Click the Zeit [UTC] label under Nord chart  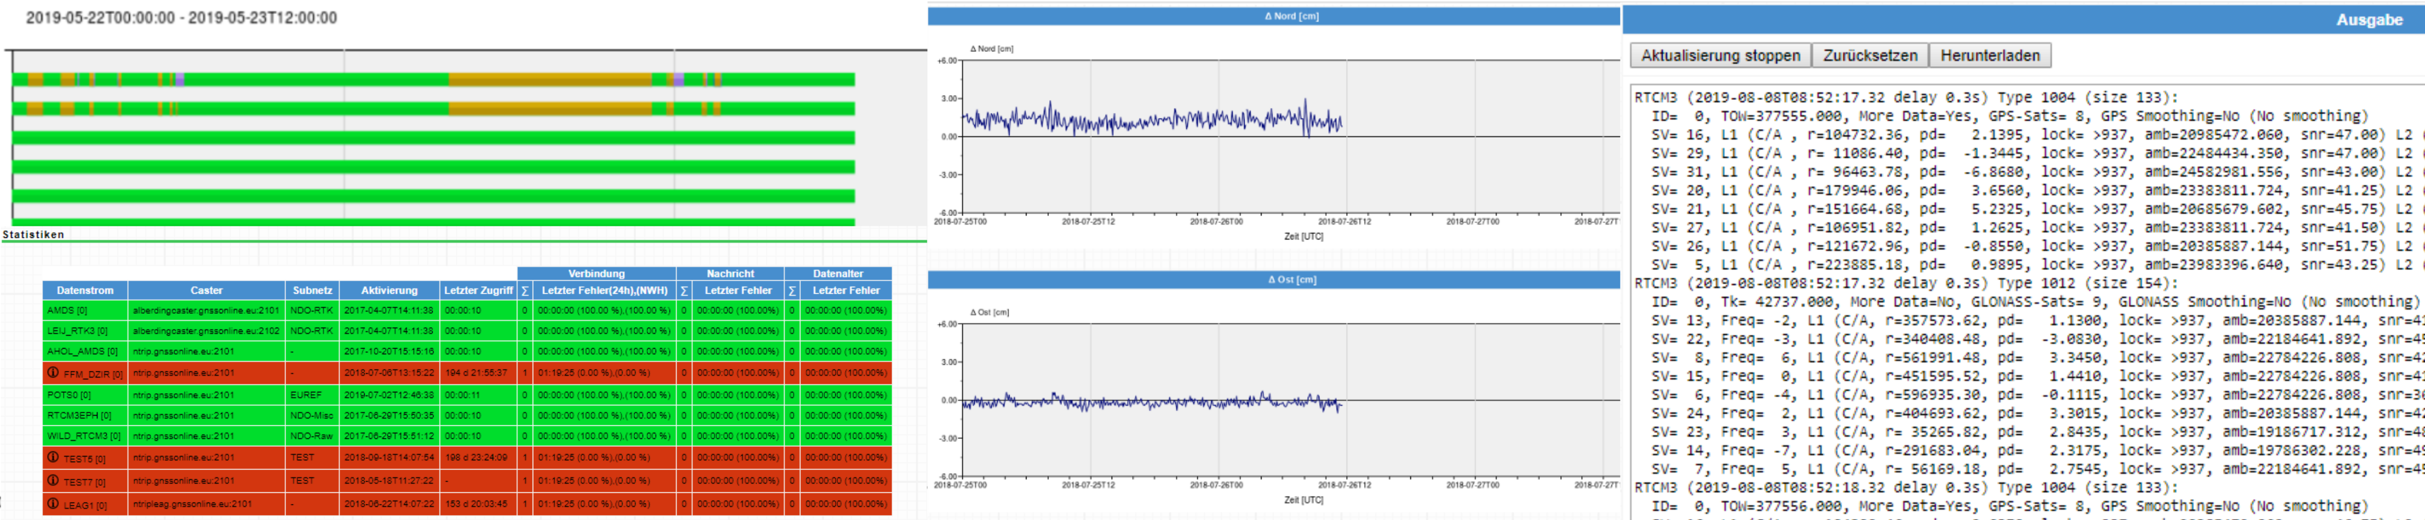(1303, 237)
